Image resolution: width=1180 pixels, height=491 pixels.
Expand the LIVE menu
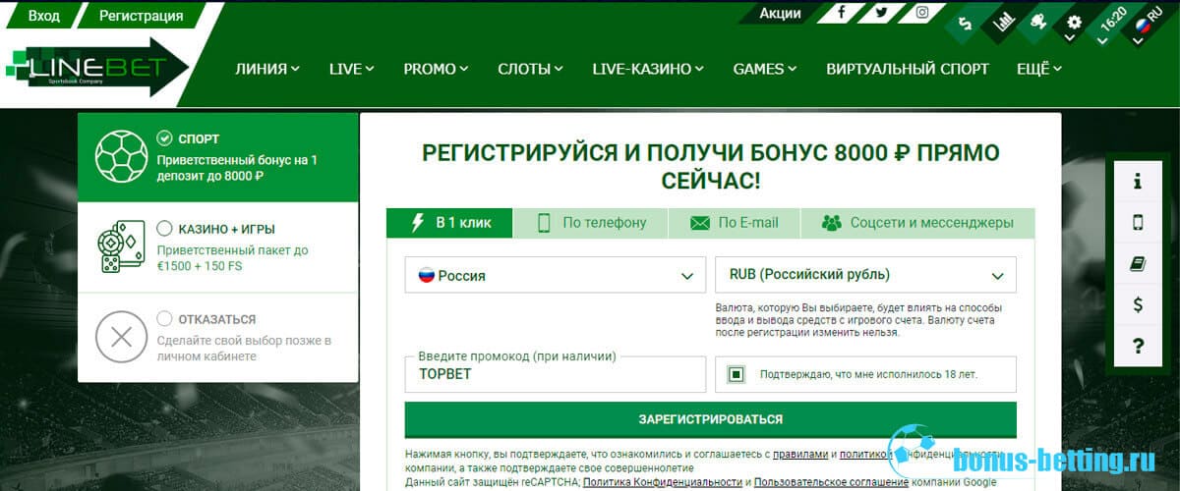coord(352,69)
